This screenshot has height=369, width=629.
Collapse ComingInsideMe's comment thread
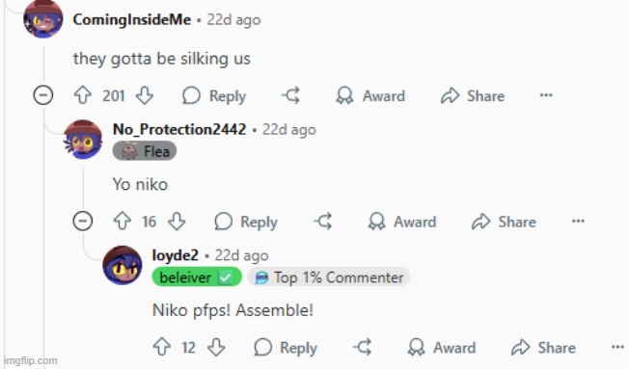tap(42, 95)
